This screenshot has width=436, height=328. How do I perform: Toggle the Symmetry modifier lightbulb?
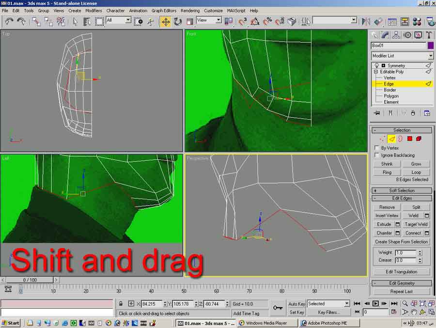click(377, 65)
